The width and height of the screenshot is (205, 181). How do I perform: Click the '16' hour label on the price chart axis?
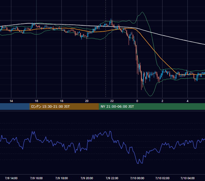coord(36,101)
